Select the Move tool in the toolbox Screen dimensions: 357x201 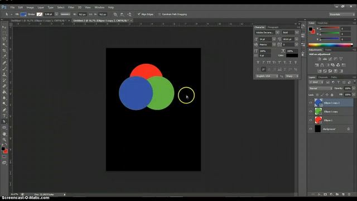(x=4, y=27)
